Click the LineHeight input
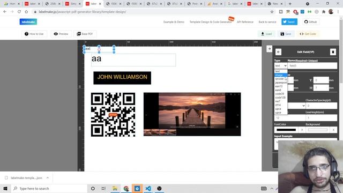Screen dimensions: 343x193 click(x=322, y=118)
